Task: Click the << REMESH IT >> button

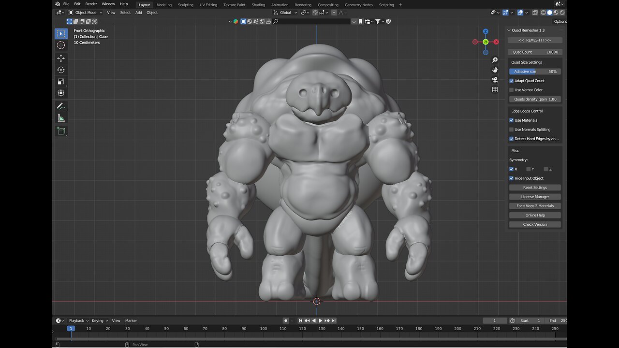Action: click(x=535, y=40)
